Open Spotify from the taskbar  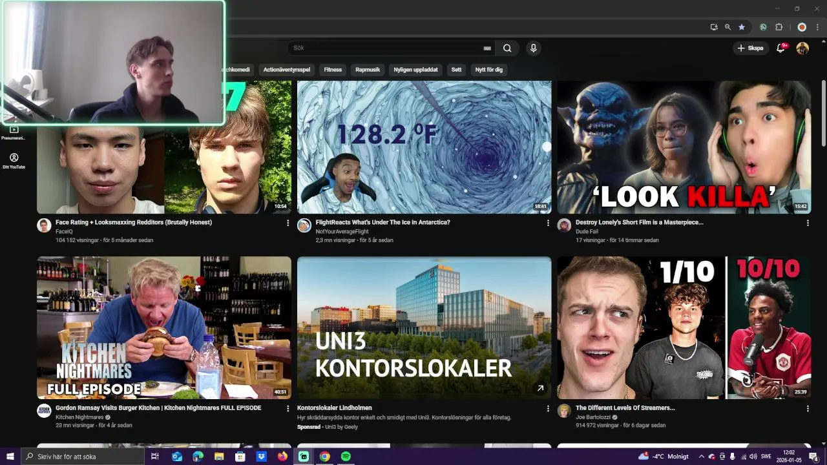[x=346, y=457]
